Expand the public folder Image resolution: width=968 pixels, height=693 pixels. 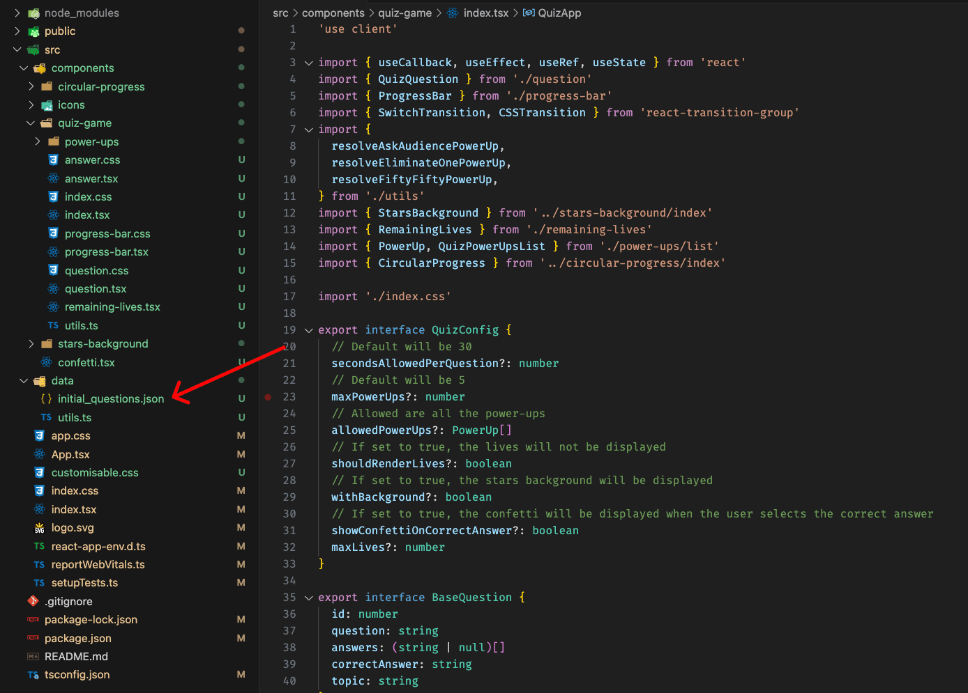click(17, 31)
